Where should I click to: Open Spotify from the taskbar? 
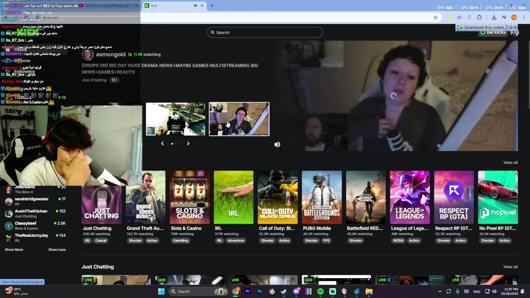pos(320,291)
